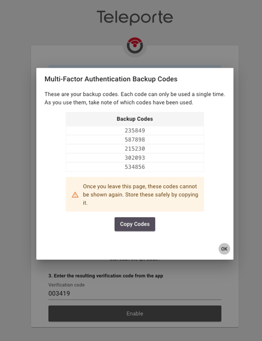Select backup code 587898
The width and height of the screenshot is (262, 341).
(135, 140)
